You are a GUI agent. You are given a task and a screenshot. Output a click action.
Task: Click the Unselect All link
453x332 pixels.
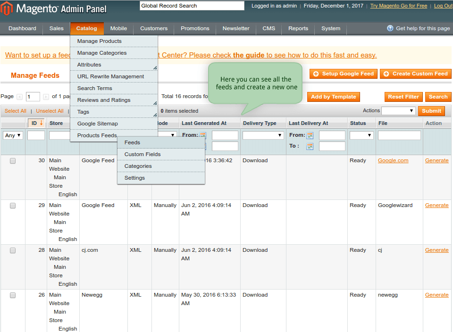50,111
